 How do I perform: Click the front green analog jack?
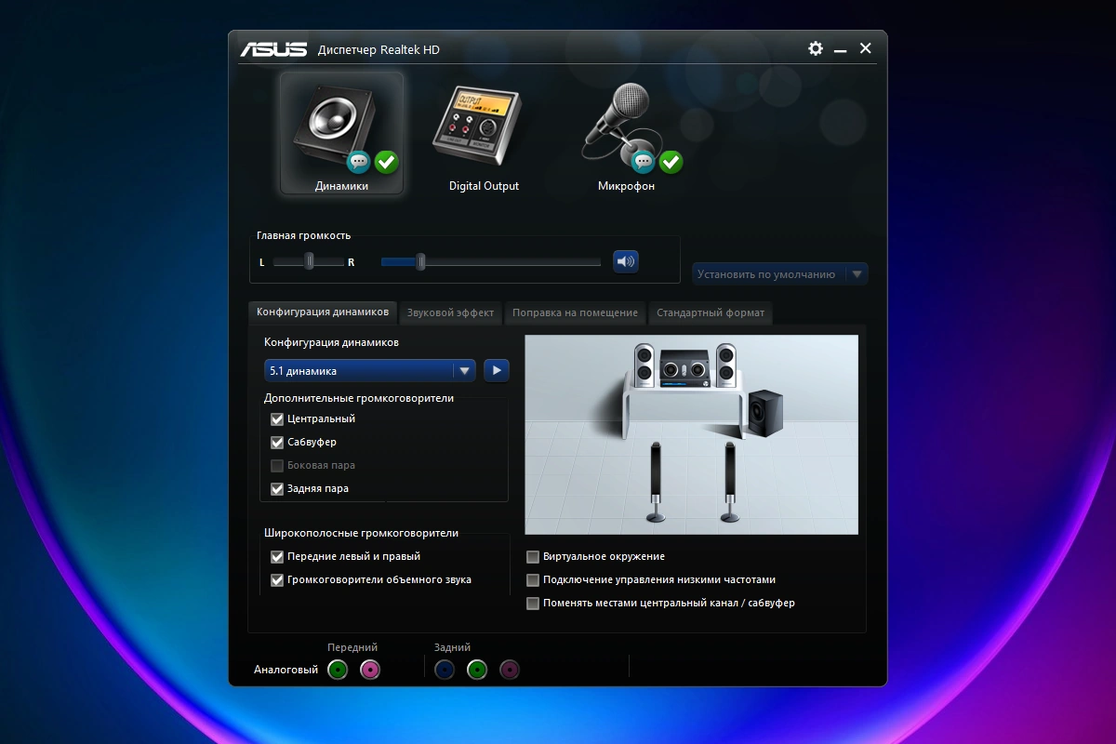(338, 670)
